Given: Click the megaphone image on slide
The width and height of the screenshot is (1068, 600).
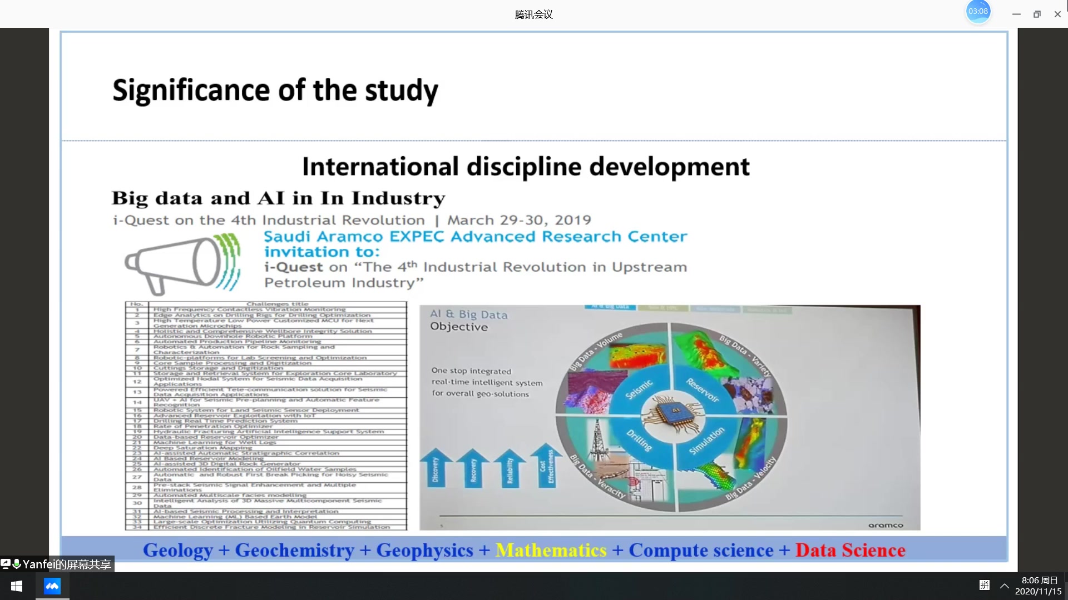Looking at the screenshot, I should (182, 264).
